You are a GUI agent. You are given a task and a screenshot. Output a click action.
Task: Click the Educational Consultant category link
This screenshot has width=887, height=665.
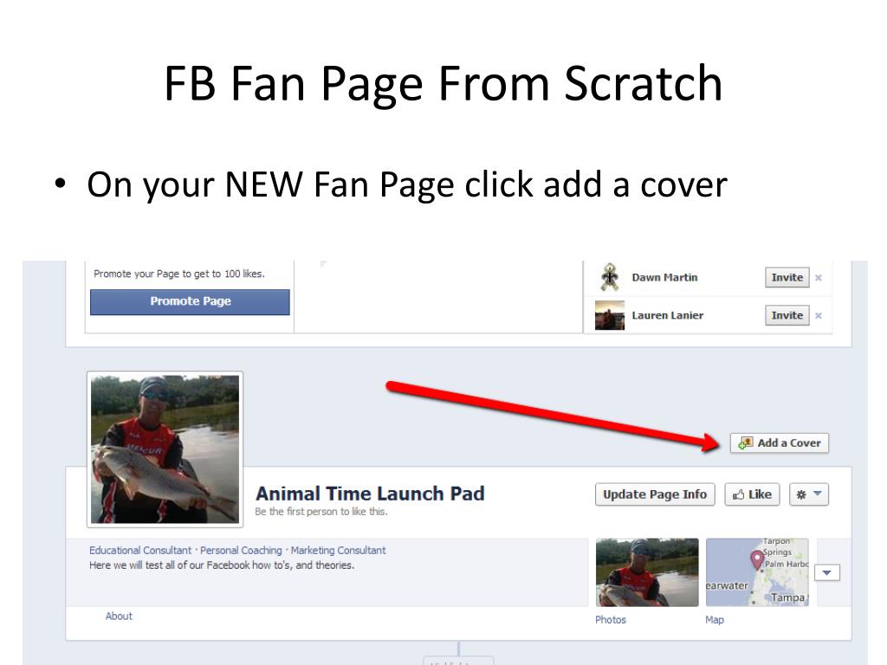point(140,550)
